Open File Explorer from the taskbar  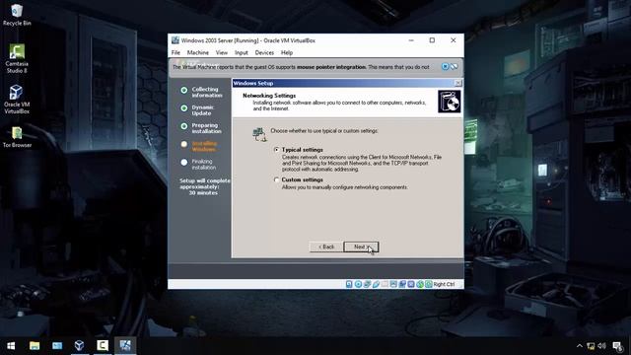click(35, 345)
